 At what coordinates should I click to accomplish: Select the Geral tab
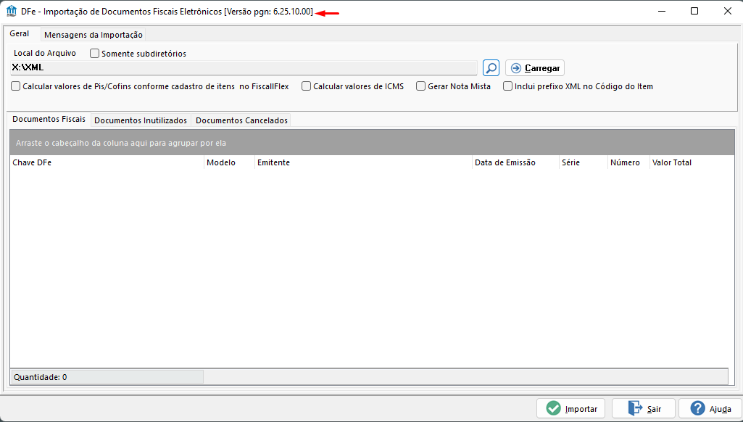(x=20, y=33)
